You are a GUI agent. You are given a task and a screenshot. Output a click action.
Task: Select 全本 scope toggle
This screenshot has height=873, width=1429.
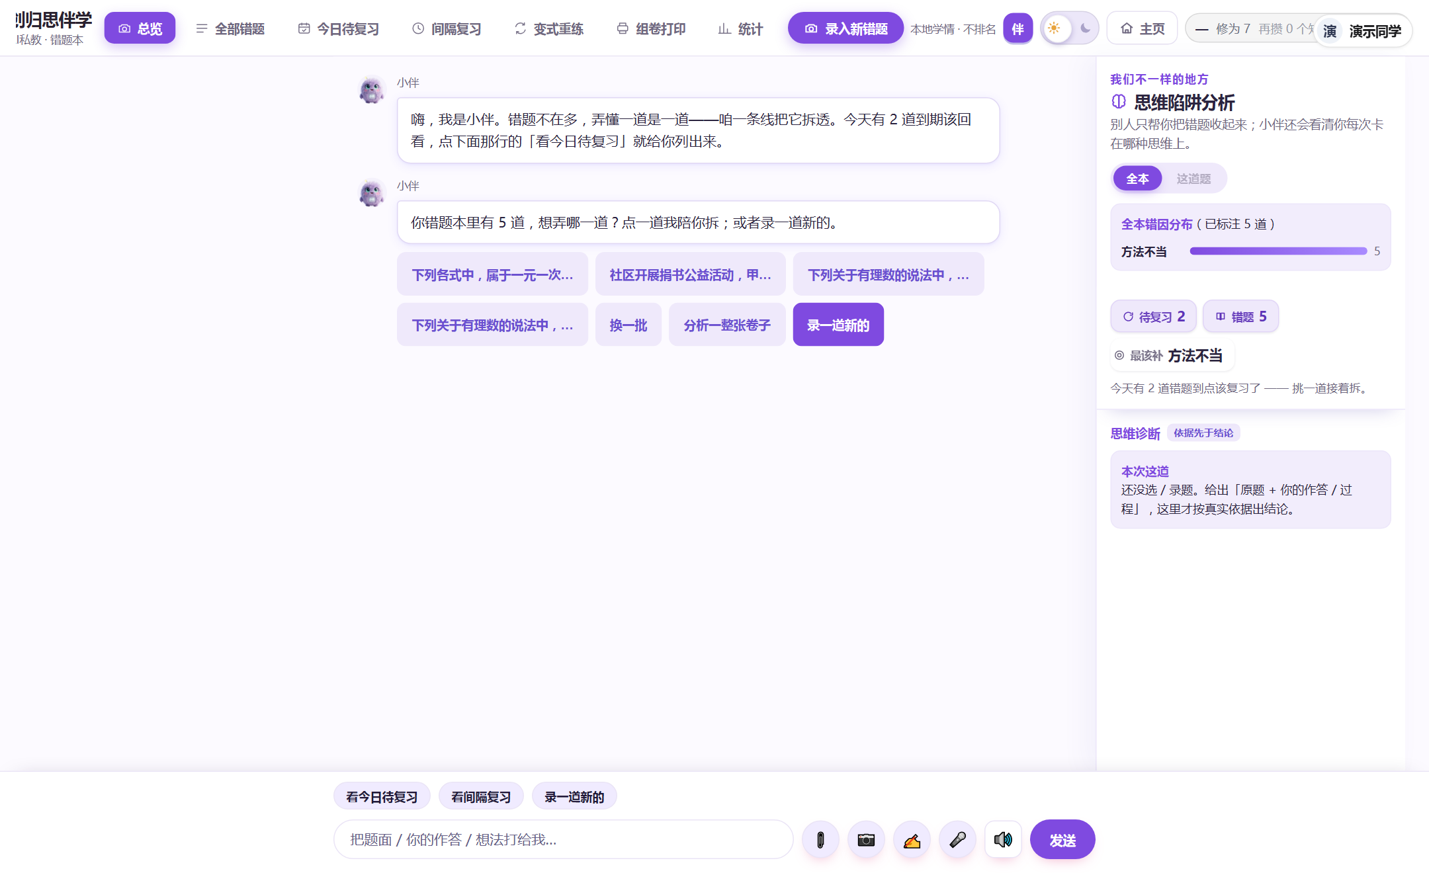tap(1137, 179)
